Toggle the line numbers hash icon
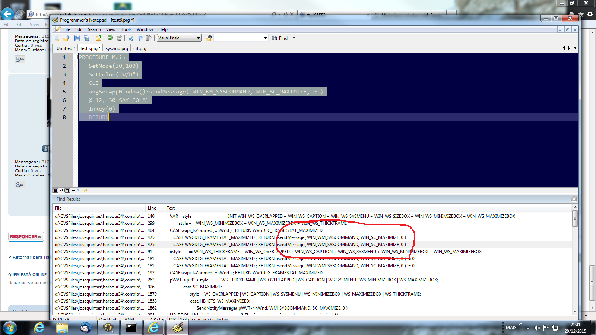Image resolution: width=596 pixels, height=335 pixels. point(67,190)
